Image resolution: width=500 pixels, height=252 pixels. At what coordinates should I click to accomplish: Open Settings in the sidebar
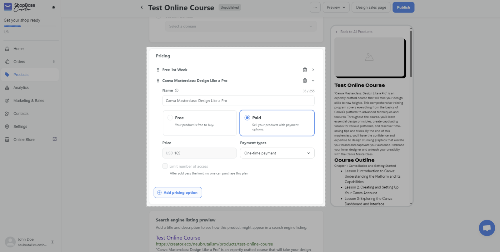coord(30,126)
